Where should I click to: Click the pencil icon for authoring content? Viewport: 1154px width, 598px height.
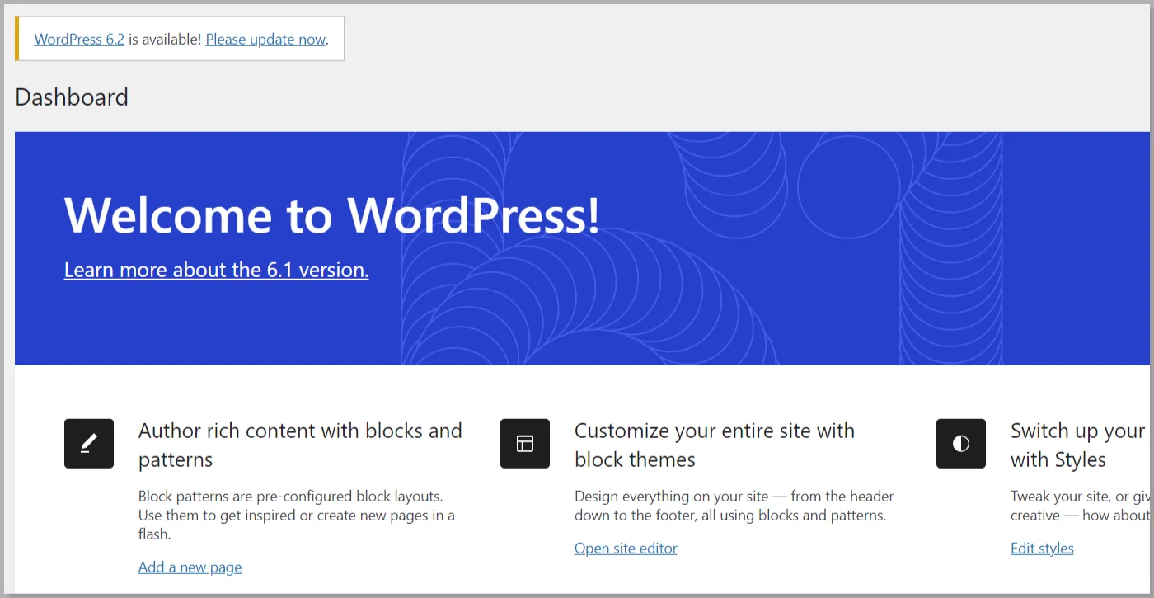[89, 444]
